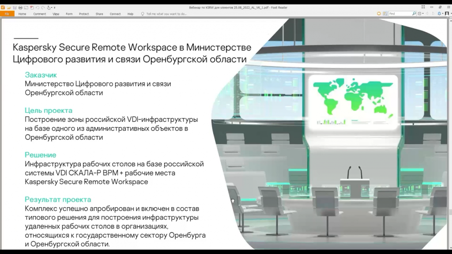Click the email envelope icon in the quick access toolbar
The image size is (452, 254).
coord(26,7)
